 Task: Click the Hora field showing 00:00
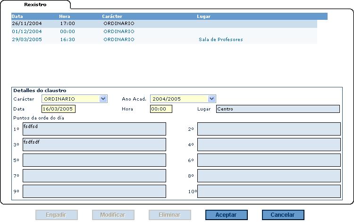pos(161,109)
